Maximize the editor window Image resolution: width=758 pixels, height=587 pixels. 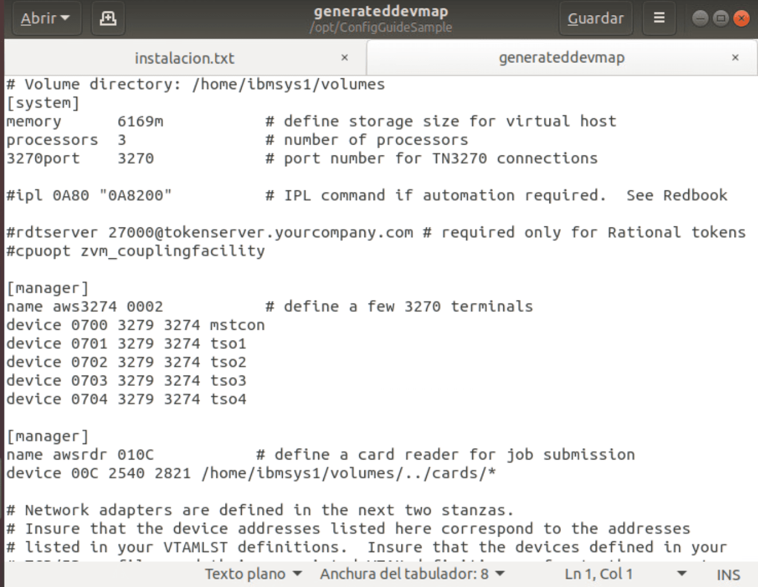721,18
